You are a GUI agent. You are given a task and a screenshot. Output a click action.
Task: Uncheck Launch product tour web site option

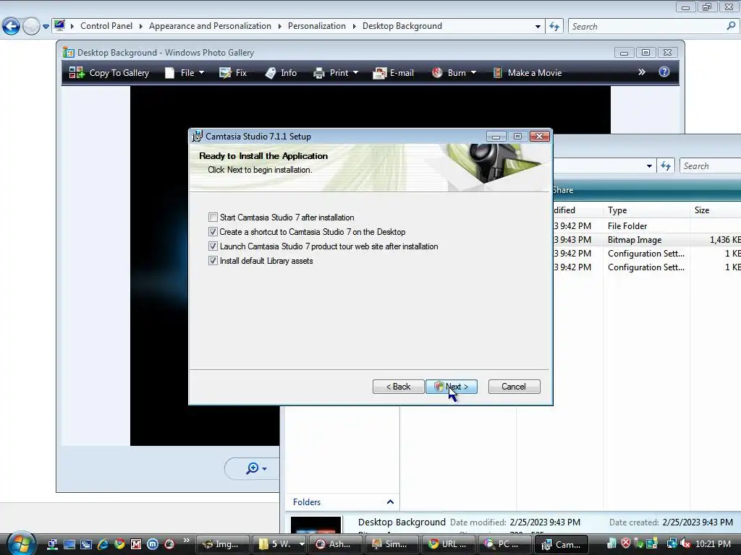(213, 246)
